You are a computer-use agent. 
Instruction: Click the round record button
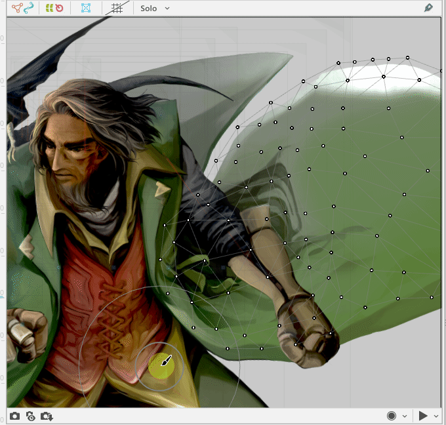(x=392, y=416)
